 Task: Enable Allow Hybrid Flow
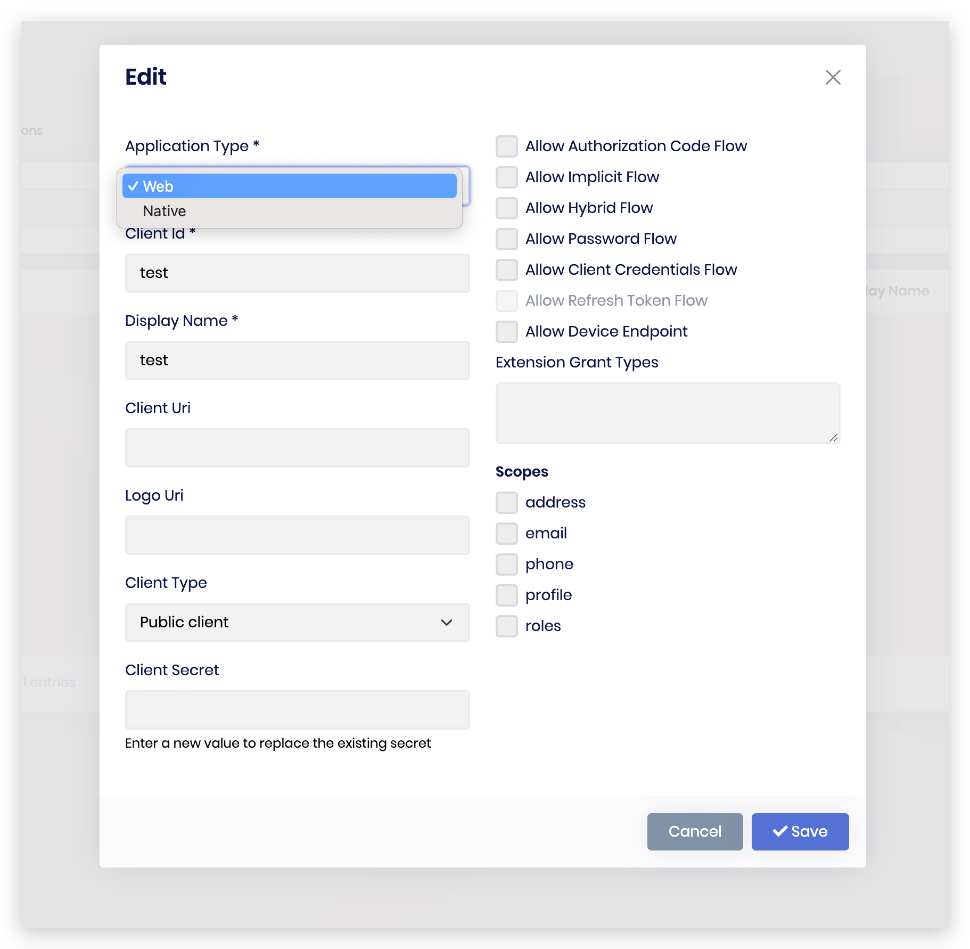point(506,208)
